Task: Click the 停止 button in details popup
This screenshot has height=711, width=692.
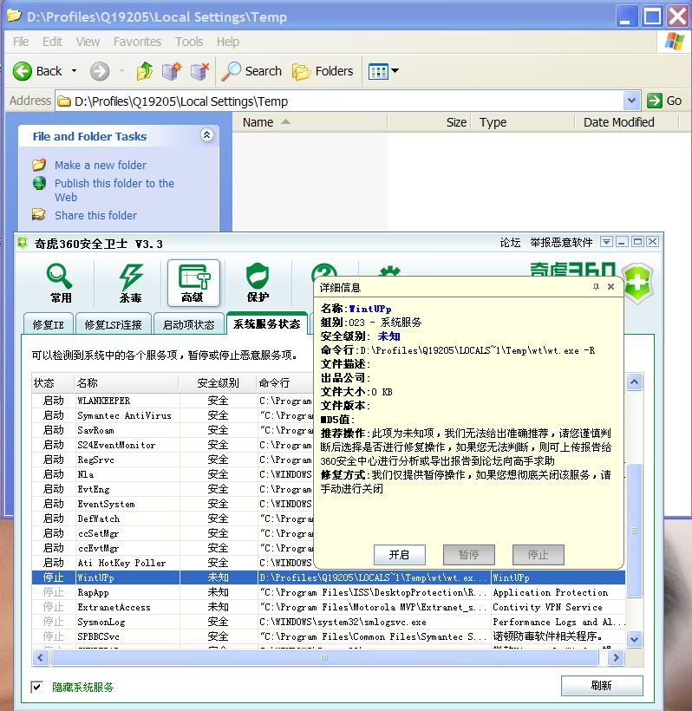Action: click(x=539, y=555)
